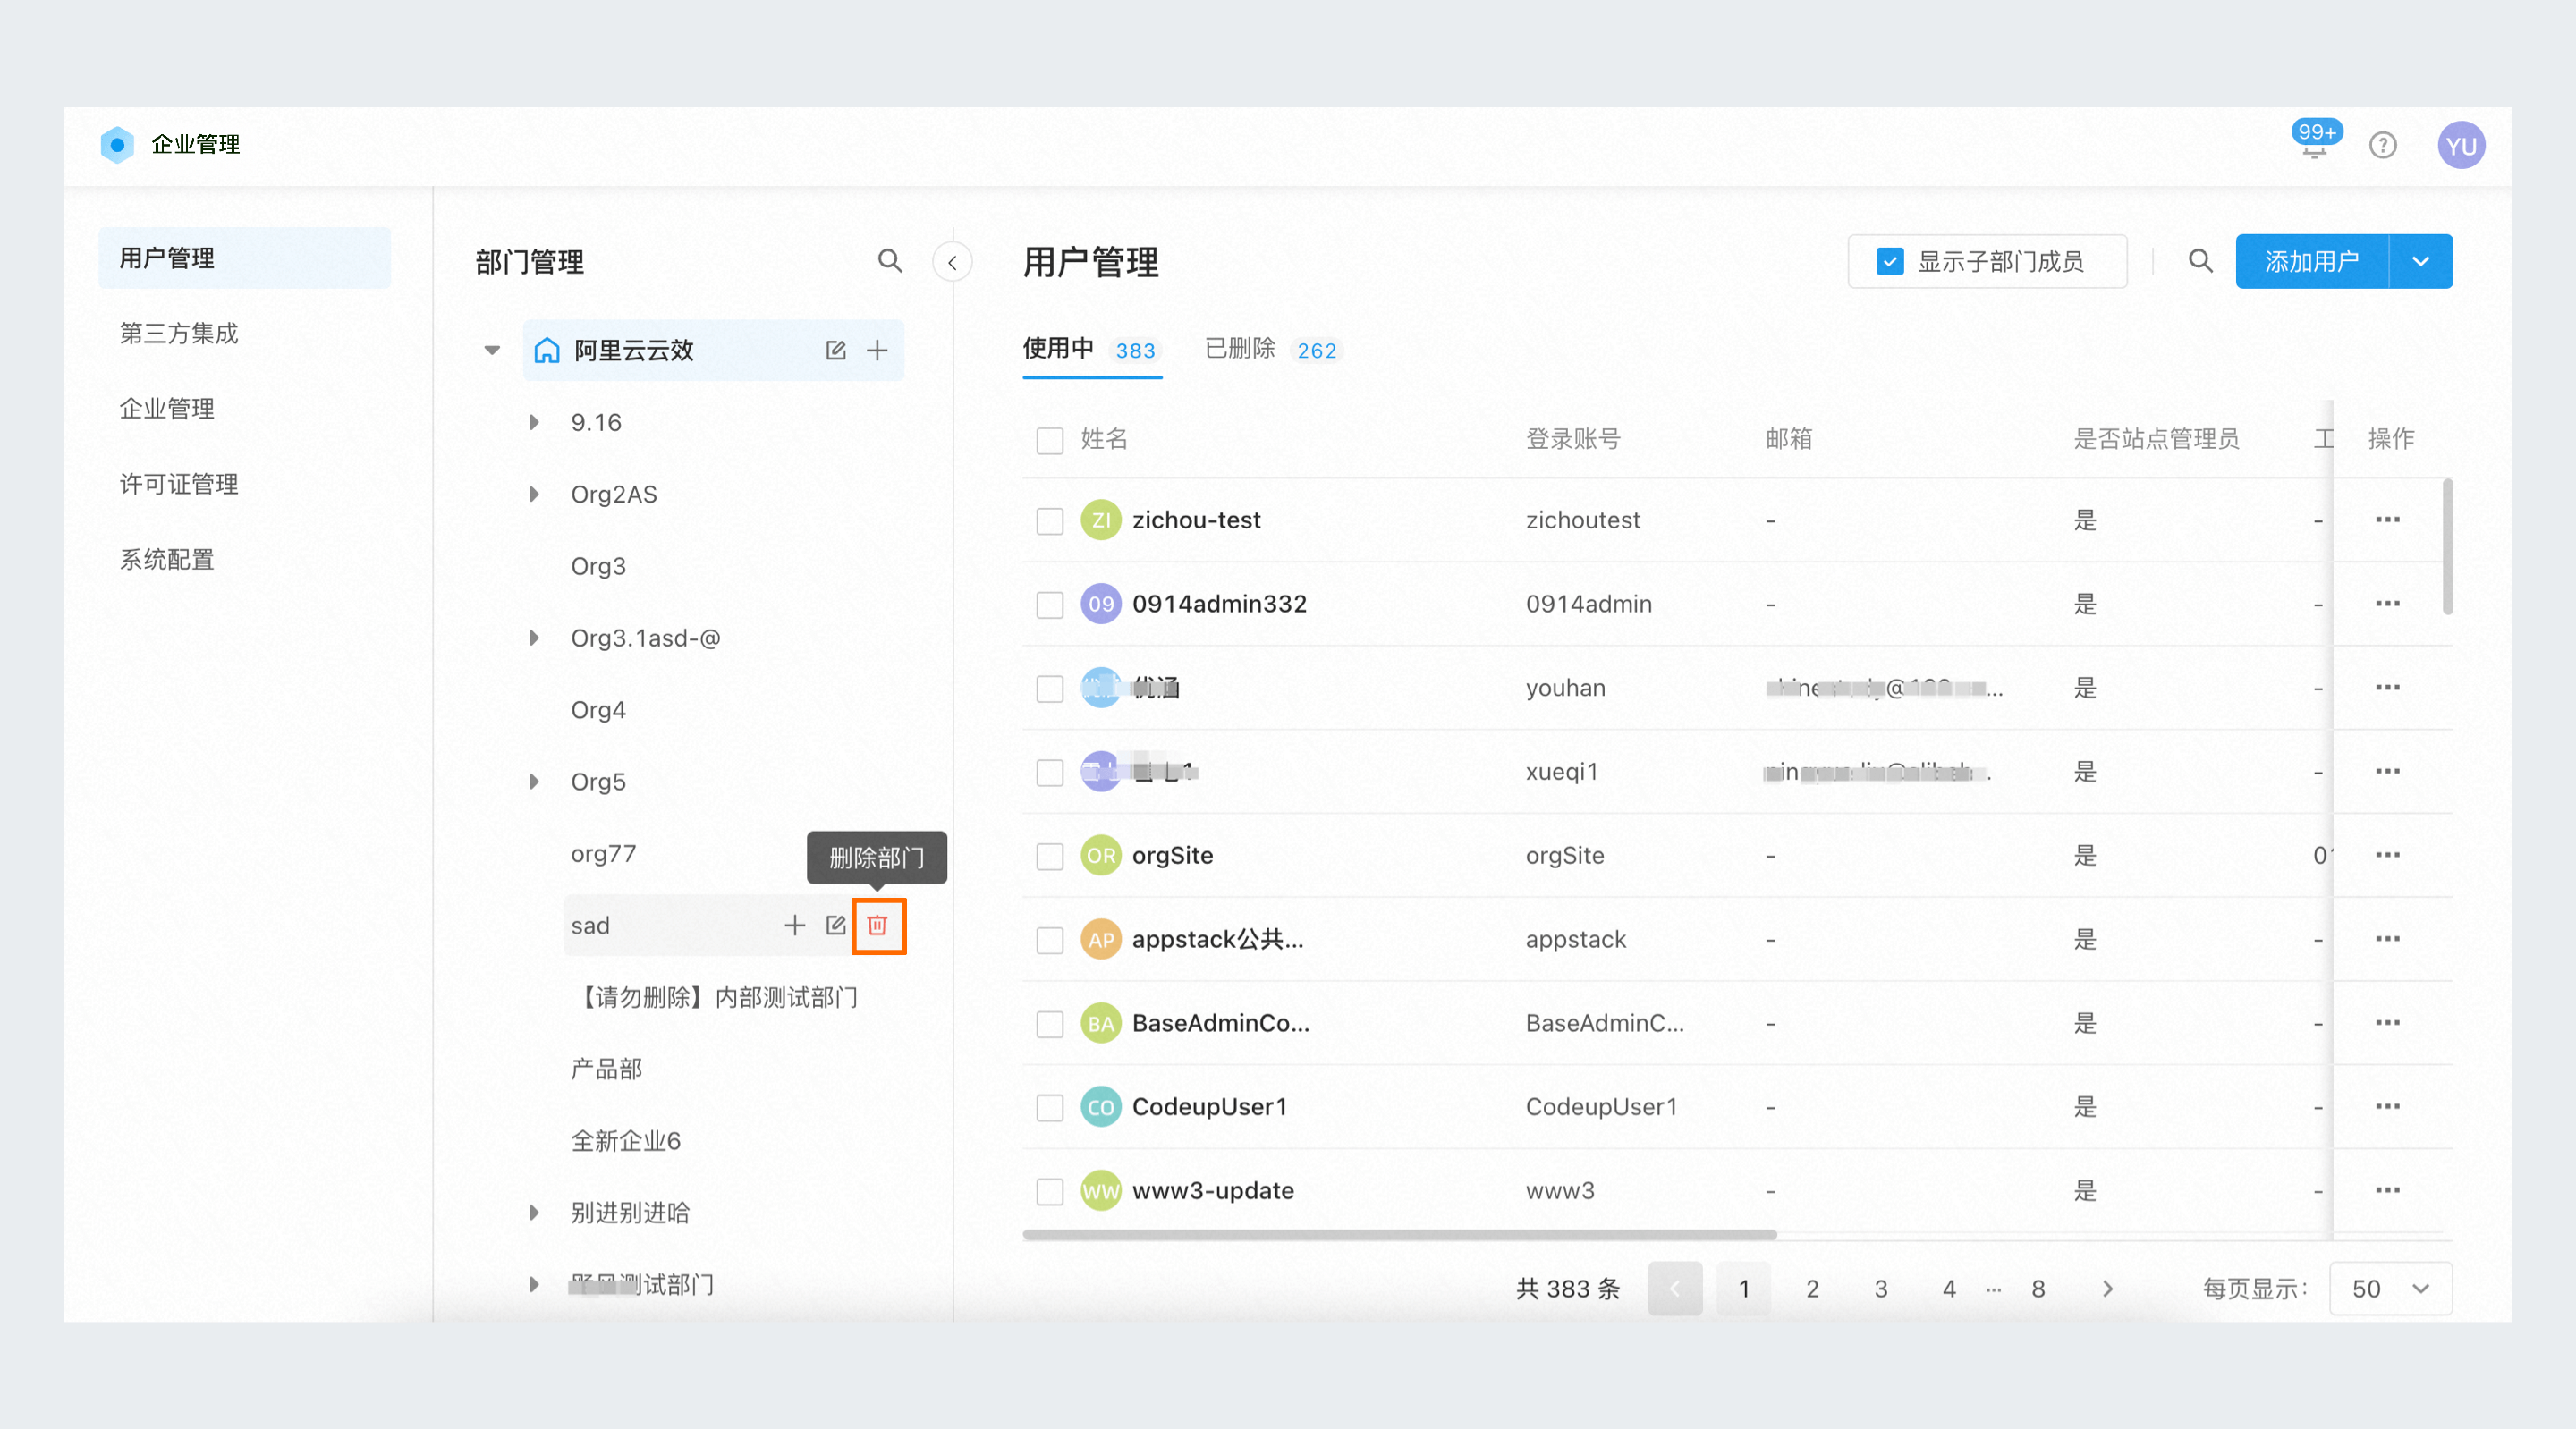
Task: Open 系统配置 in sidebar
Action: [x=167, y=559]
